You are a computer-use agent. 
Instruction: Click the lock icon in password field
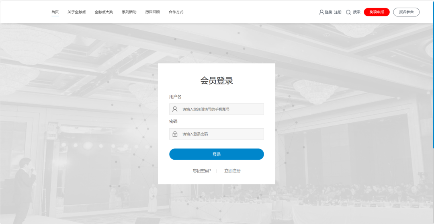coord(175,134)
